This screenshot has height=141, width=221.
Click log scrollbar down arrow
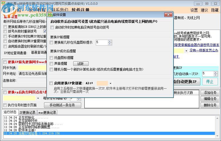click(x=217, y=136)
